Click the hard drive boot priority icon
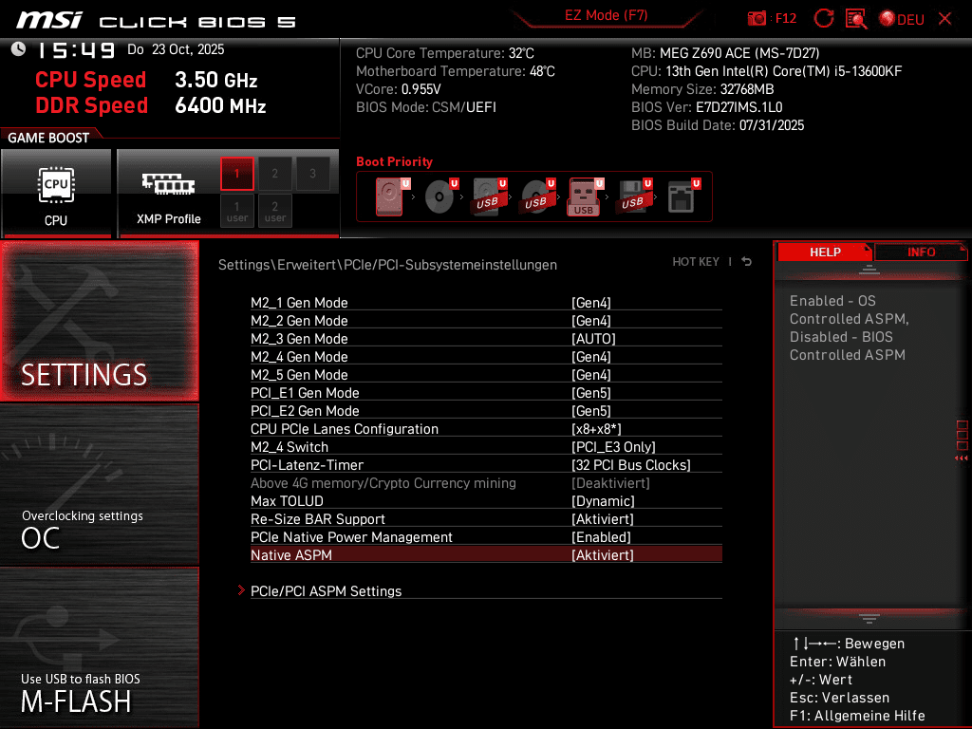 [392, 196]
